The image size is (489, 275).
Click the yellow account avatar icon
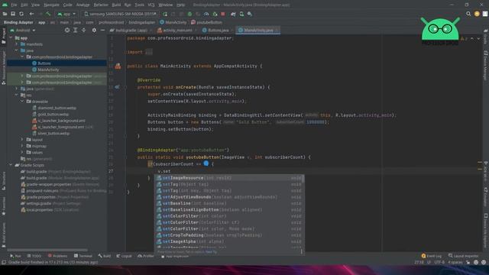pyautogui.click(x=477, y=14)
